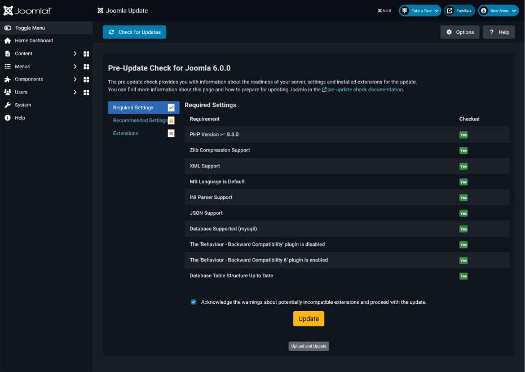Open the Take a Tour dropdown
Viewport: 525px width, 372px height.
coord(420,11)
